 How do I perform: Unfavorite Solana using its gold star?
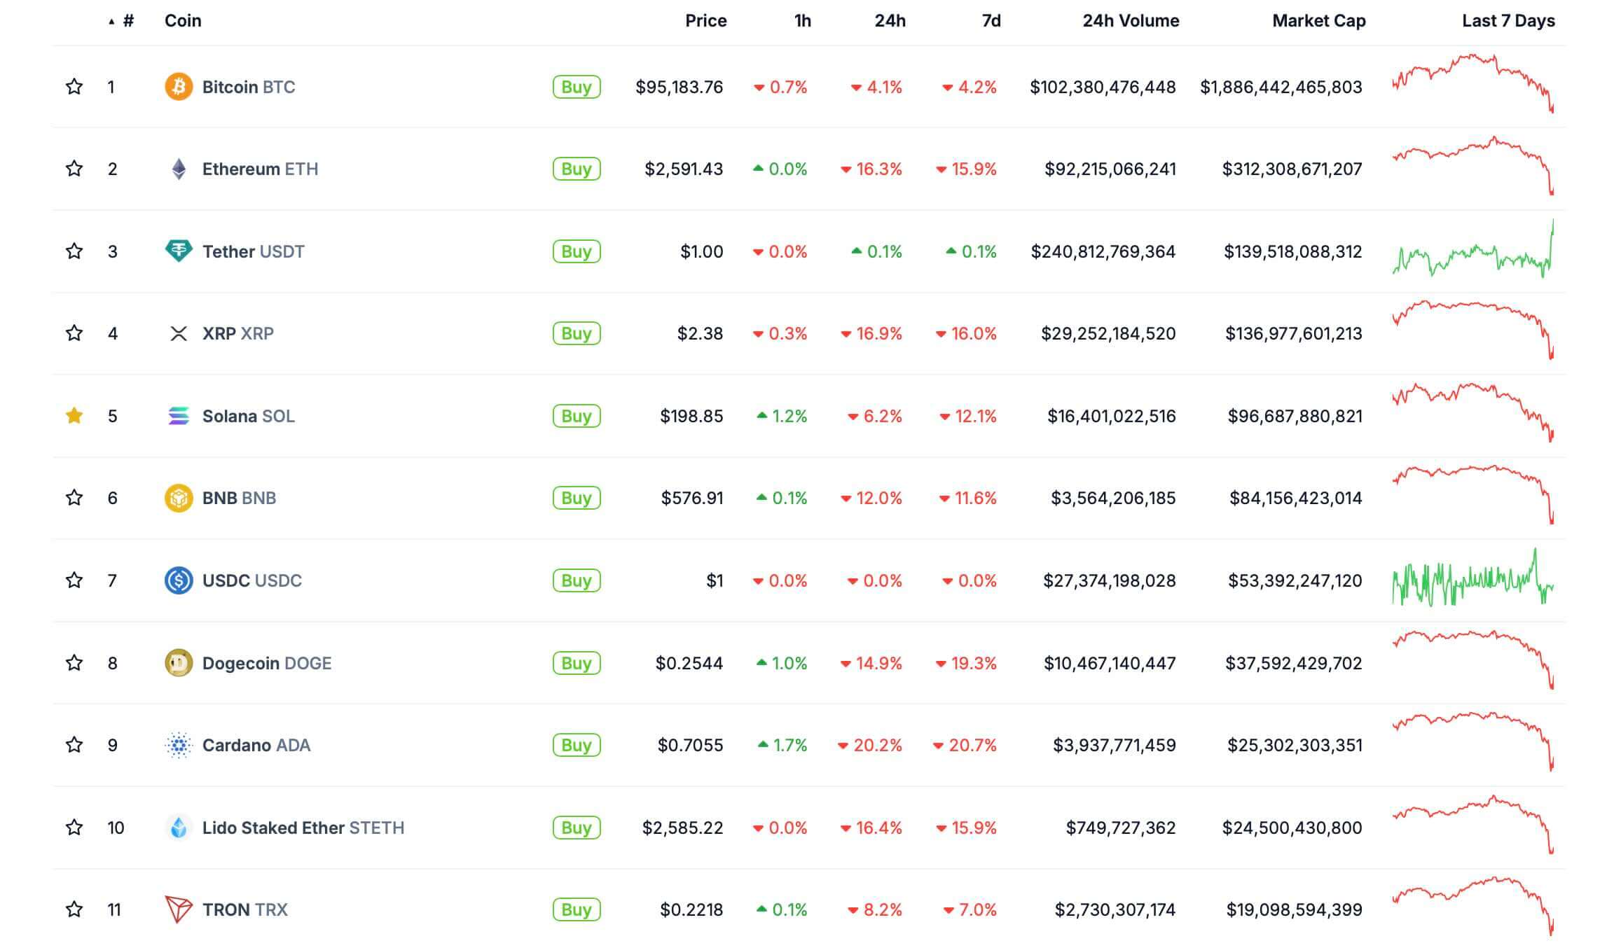click(74, 416)
